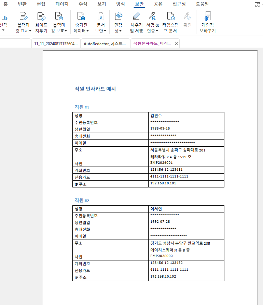Click 직원 #2 masked 주민등록번호 value

pos(165,215)
